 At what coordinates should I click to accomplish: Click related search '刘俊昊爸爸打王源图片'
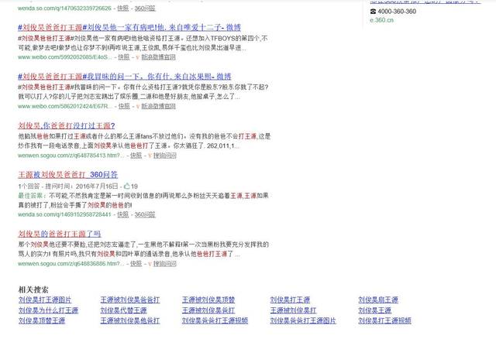tap(303, 320)
